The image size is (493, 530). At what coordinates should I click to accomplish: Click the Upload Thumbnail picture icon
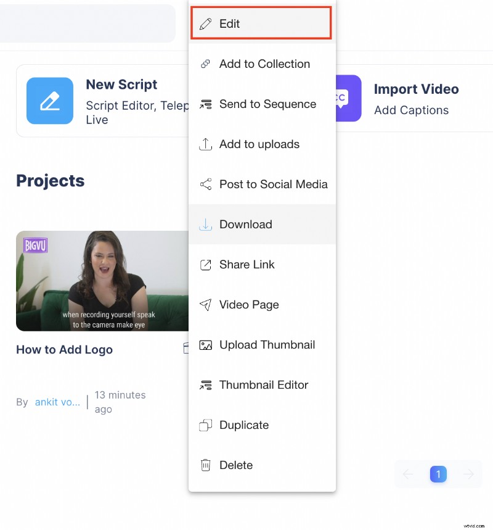(x=206, y=344)
